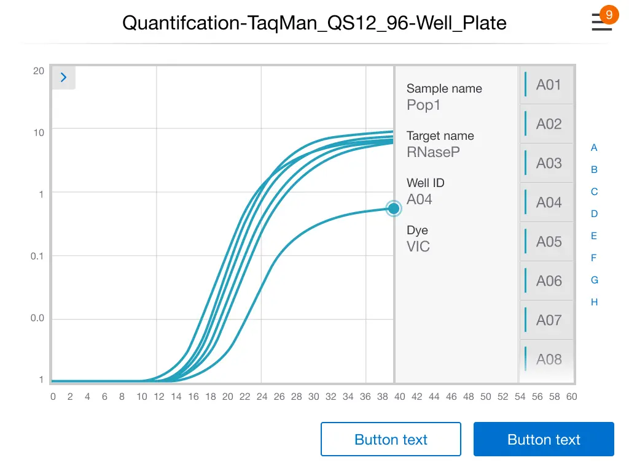Pick well A05 from the well list
This screenshot has width=629, height=471.
(548, 242)
